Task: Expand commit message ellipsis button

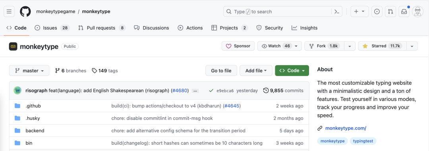Action: [x=195, y=91]
